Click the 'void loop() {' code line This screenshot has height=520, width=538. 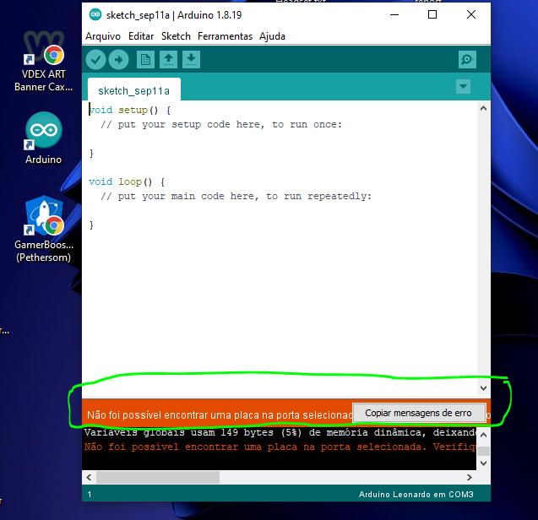click(x=127, y=181)
